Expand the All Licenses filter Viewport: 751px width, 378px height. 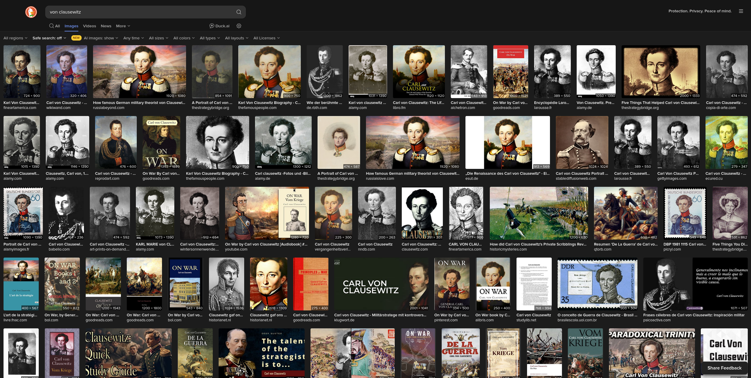[266, 38]
